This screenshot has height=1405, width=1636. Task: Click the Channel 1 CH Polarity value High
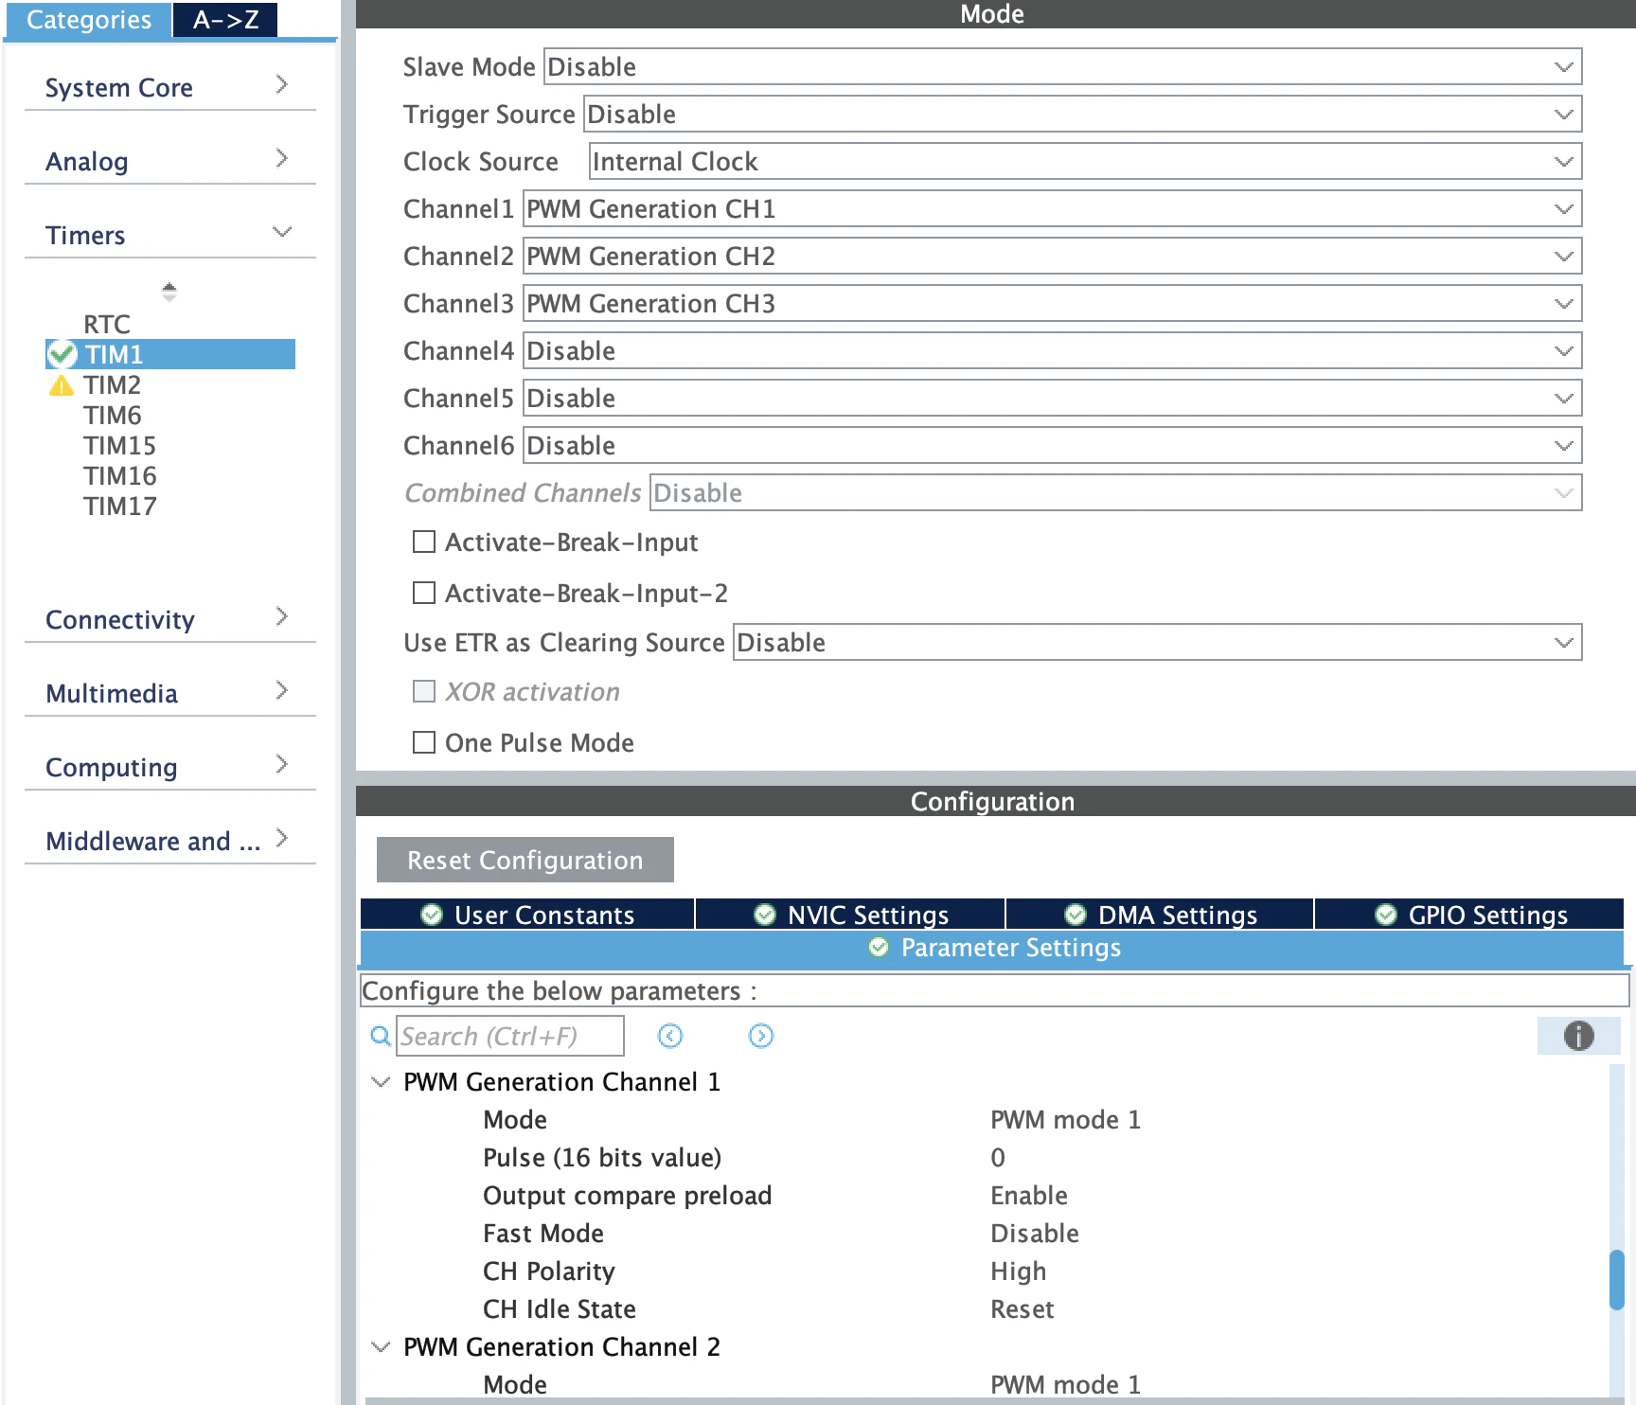click(1019, 1271)
